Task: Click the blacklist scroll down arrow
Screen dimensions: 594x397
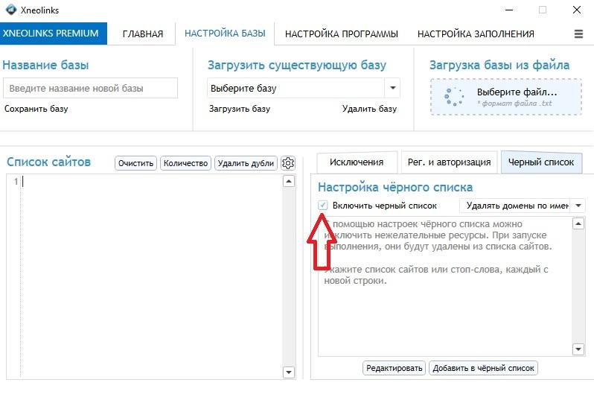Action: [578, 349]
